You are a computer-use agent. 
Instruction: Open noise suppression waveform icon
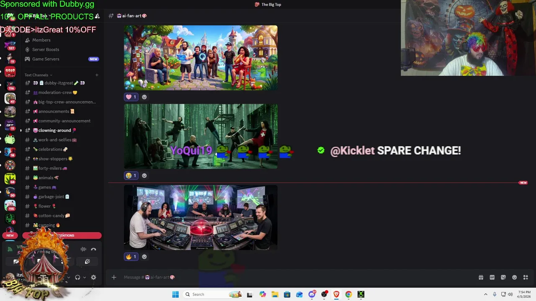click(83, 249)
